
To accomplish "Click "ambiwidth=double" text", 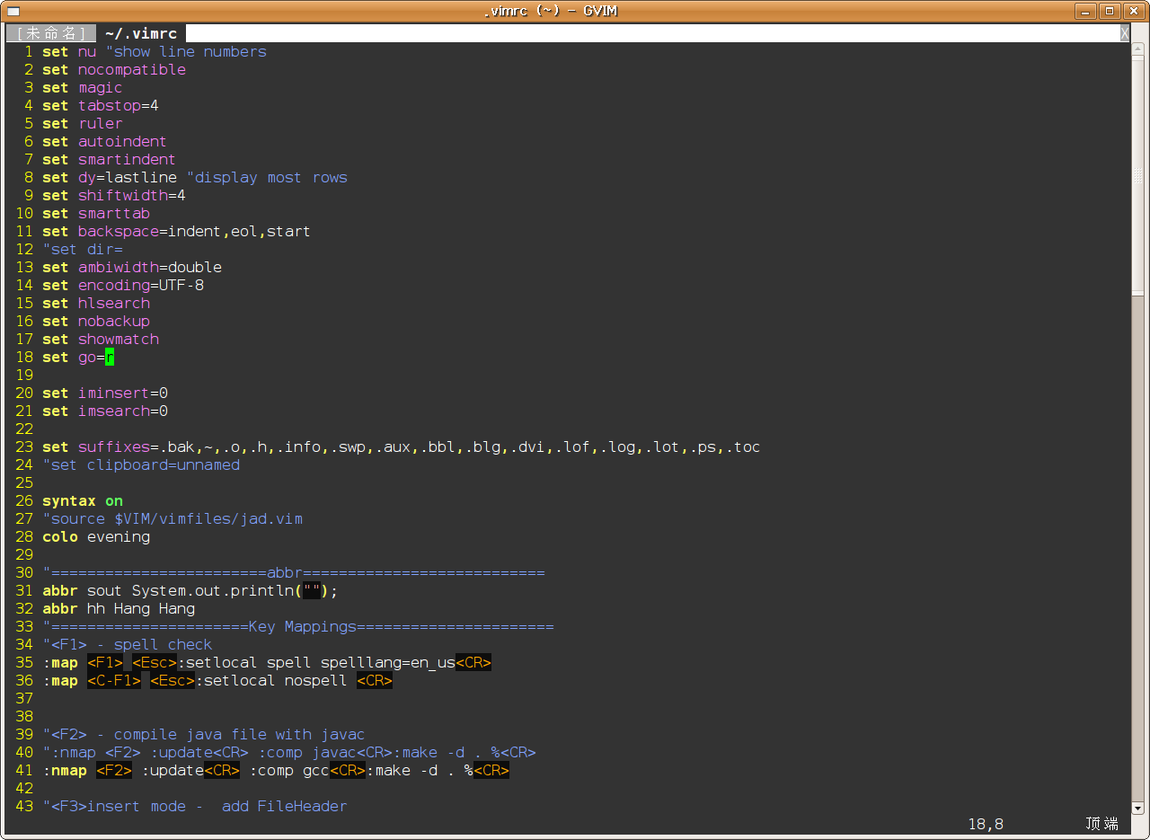I will pyautogui.click(x=150, y=268).
